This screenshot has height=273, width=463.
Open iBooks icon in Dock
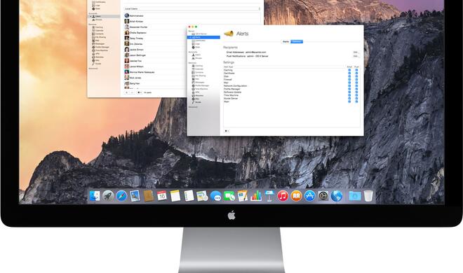click(x=296, y=196)
